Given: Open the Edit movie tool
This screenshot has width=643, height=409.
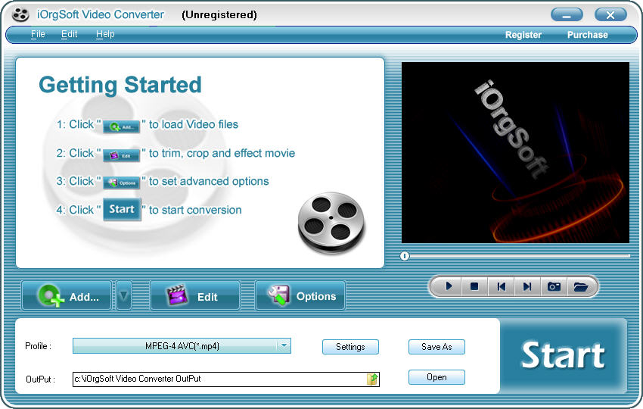Looking at the screenshot, I should click(x=195, y=296).
